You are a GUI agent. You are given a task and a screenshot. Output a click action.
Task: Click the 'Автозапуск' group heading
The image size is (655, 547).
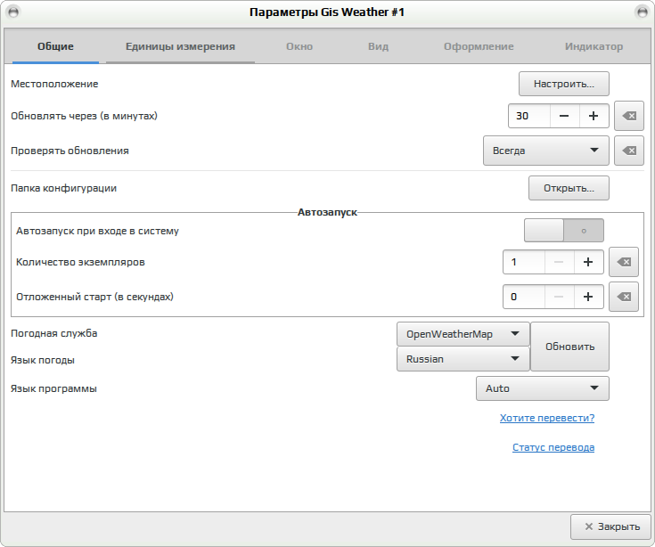point(327,212)
